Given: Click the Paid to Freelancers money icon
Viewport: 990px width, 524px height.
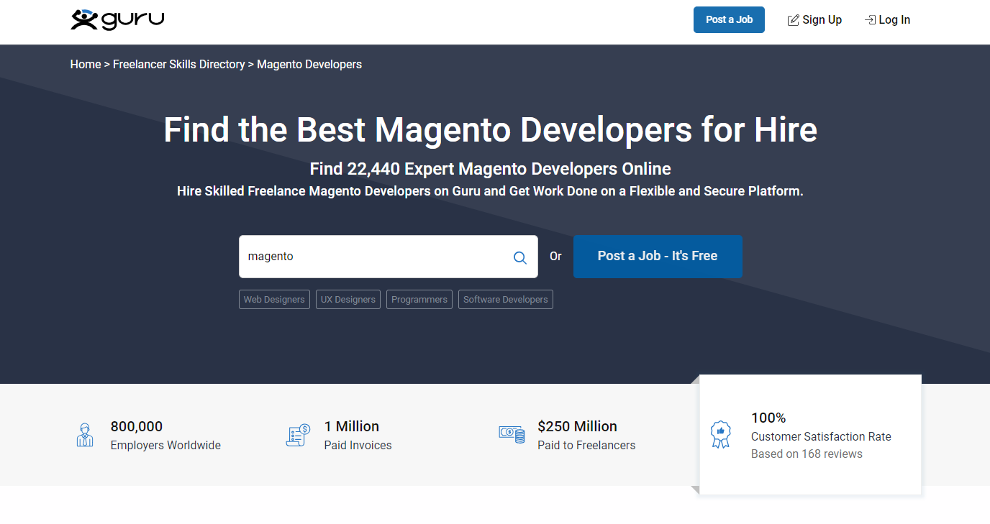Looking at the screenshot, I should [x=512, y=434].
